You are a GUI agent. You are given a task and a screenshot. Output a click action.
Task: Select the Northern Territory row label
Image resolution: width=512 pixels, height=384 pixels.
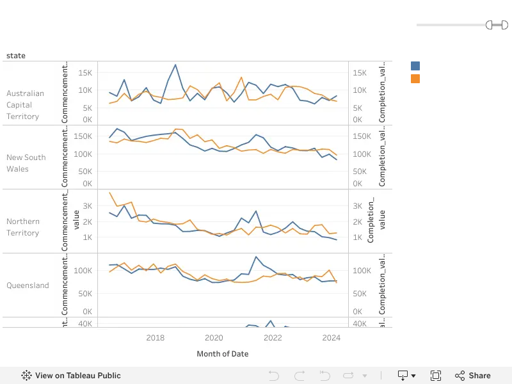coord(23,227)
